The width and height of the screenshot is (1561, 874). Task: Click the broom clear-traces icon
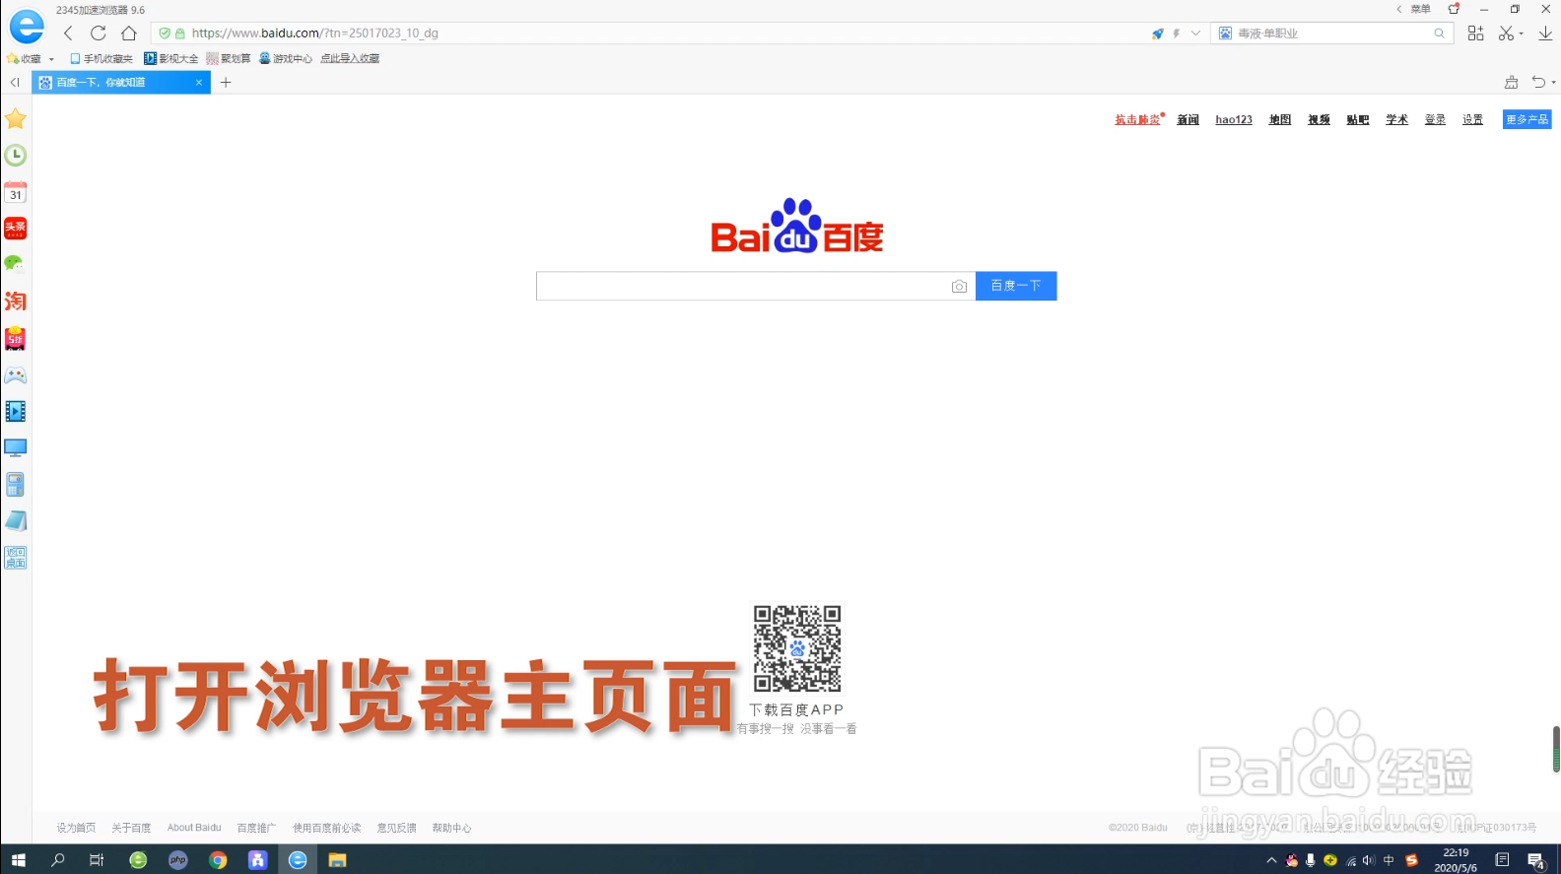[1511, 83]
